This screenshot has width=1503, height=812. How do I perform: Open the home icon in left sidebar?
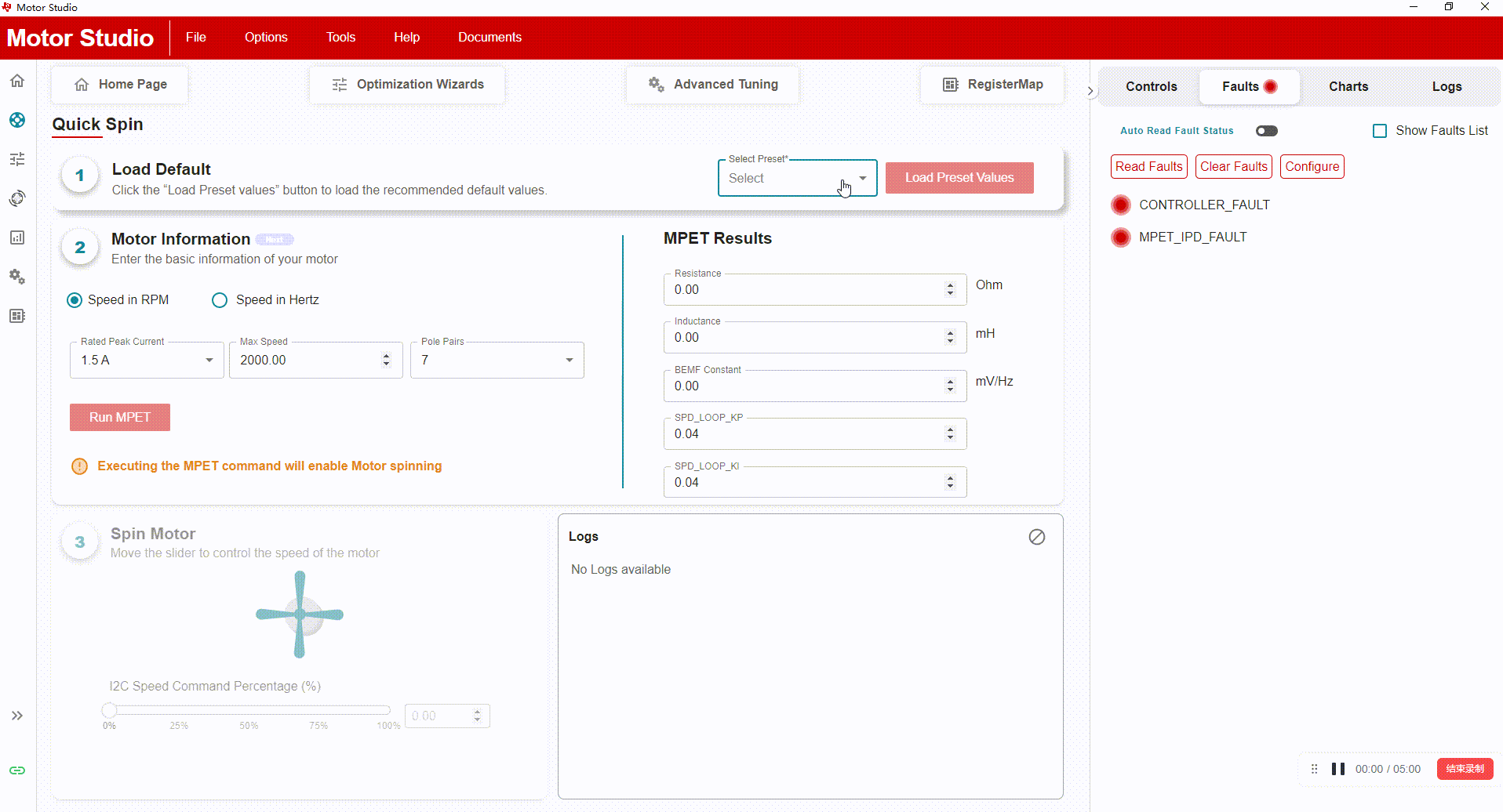point(17,81)
